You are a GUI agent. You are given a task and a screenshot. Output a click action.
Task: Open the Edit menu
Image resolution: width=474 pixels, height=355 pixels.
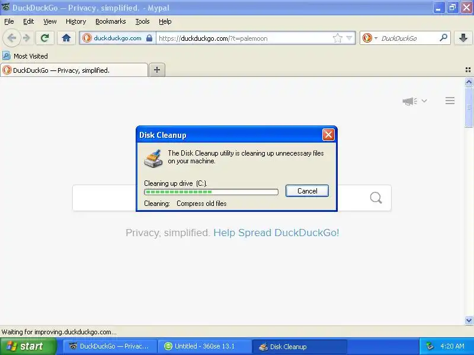click(x=28, y=21)
